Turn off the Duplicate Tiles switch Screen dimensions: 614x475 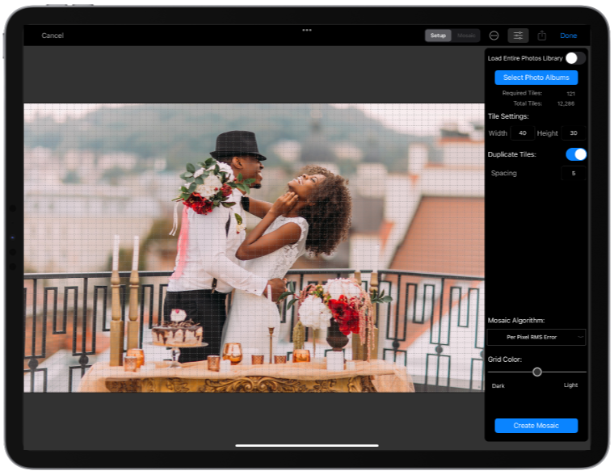pyautogui.click(x=575, y=154)
